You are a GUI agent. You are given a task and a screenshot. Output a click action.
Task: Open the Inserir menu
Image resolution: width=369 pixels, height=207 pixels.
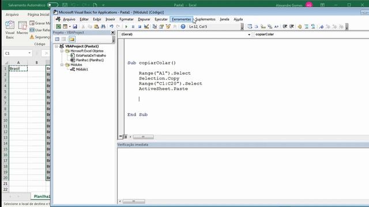[x=110, y=19]
